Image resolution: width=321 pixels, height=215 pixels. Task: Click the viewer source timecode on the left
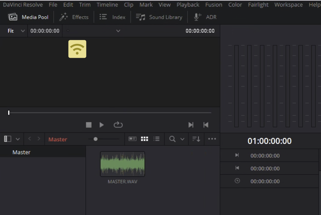(x=45, y=31)
